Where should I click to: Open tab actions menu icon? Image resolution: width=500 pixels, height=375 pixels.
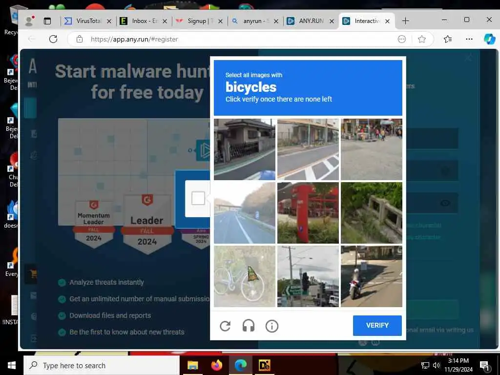47,21
